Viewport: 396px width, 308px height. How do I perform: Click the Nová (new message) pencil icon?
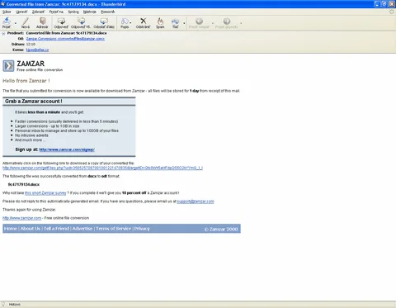[x=26, y=21]
